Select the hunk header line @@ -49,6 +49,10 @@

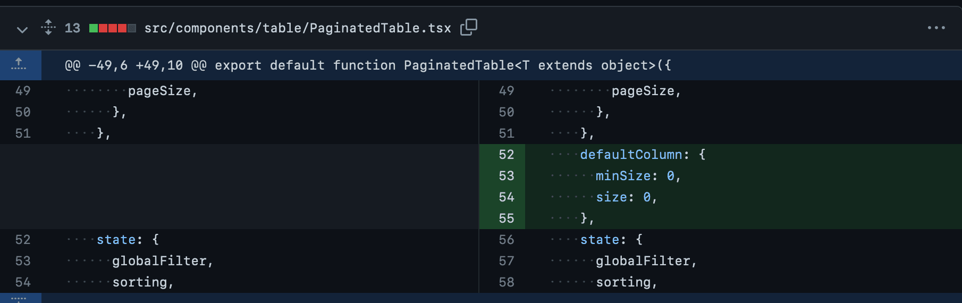pyautogui.click(x=368, y=65)
